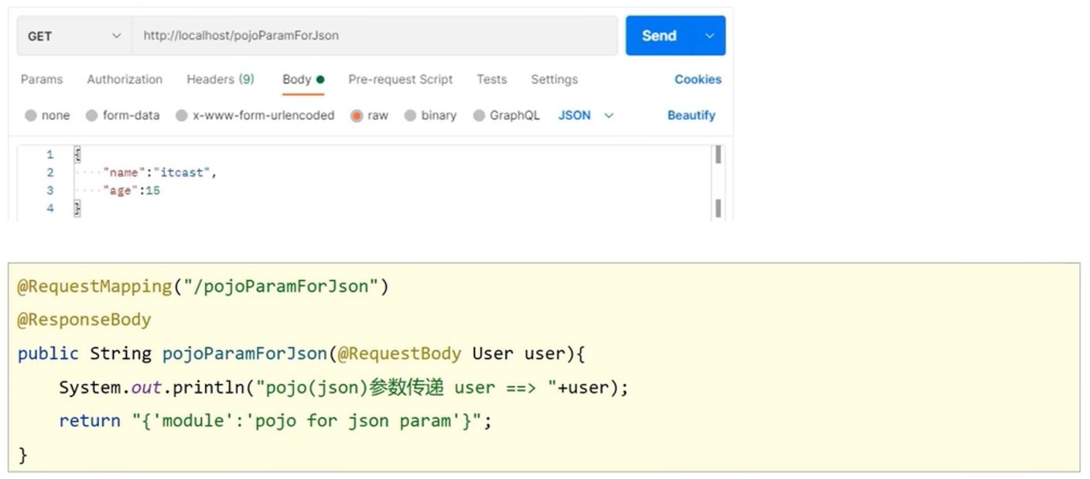1090x479 pixels.
Task: Select the raw body type
Action: (370, 115)
